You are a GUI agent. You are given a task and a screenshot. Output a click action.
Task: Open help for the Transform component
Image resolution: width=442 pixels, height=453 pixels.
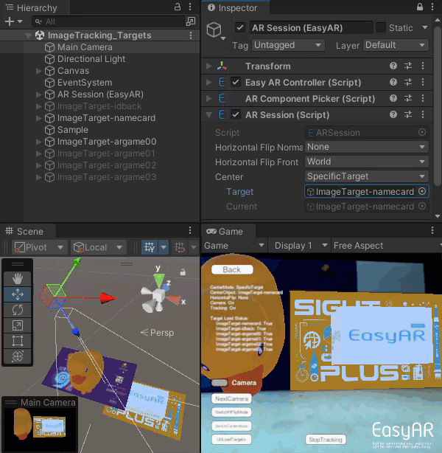click(x=394, y=66)
